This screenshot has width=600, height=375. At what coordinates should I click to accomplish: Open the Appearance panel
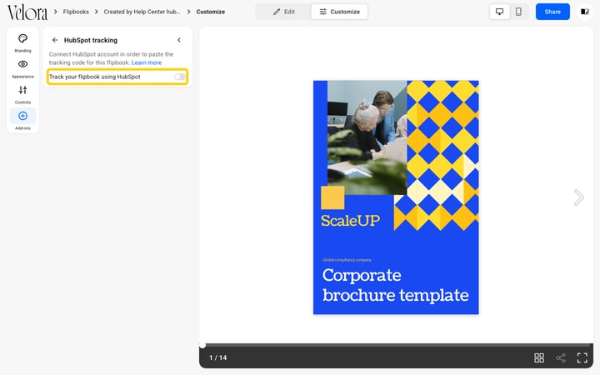[x=22, y=69]
